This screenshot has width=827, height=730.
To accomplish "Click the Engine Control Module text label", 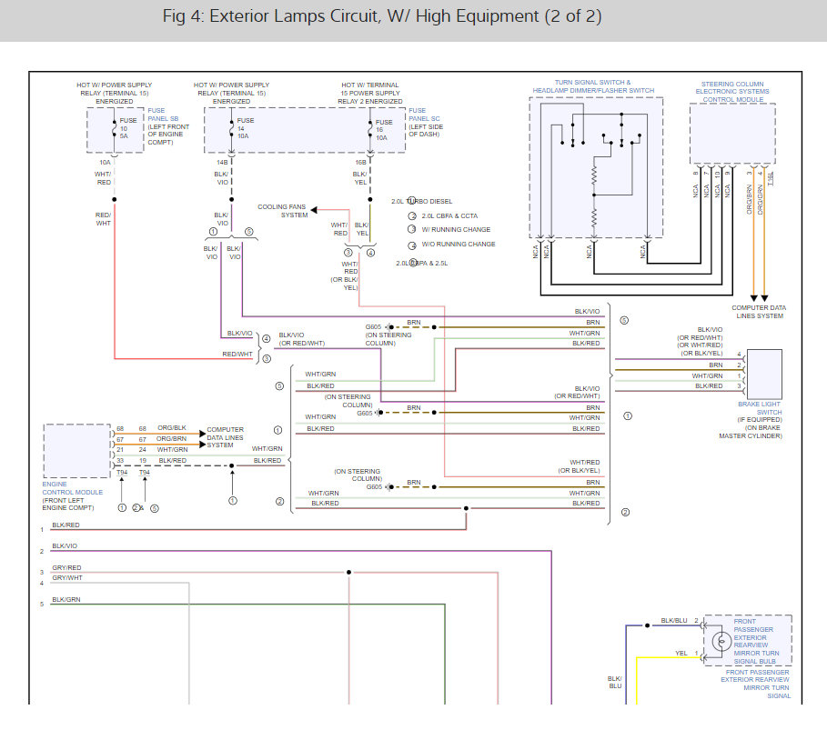I will tap(66, 495).
